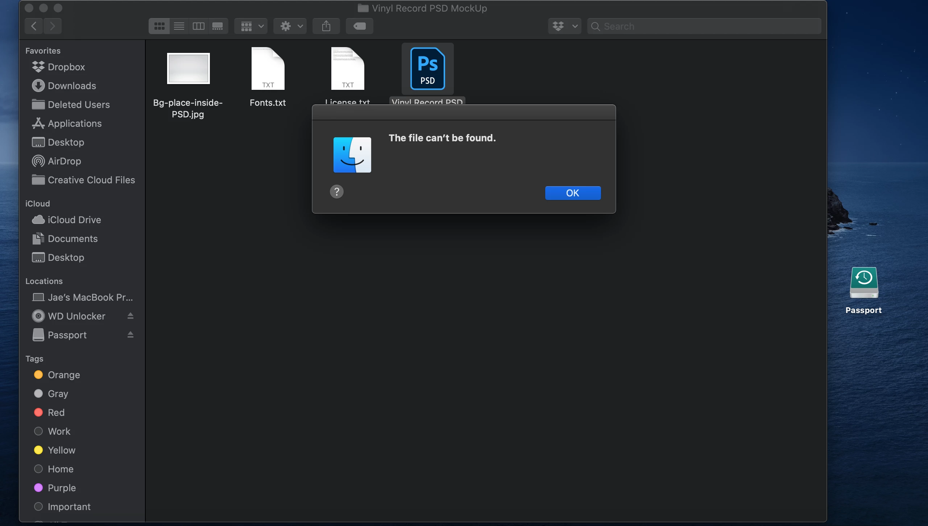Click the help question mark button
The width and height of the screenshot is (928, 526).
[336, 192]
